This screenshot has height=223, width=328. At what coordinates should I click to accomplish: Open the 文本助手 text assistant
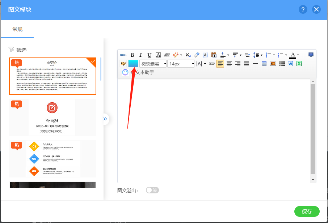pos(139,72)
